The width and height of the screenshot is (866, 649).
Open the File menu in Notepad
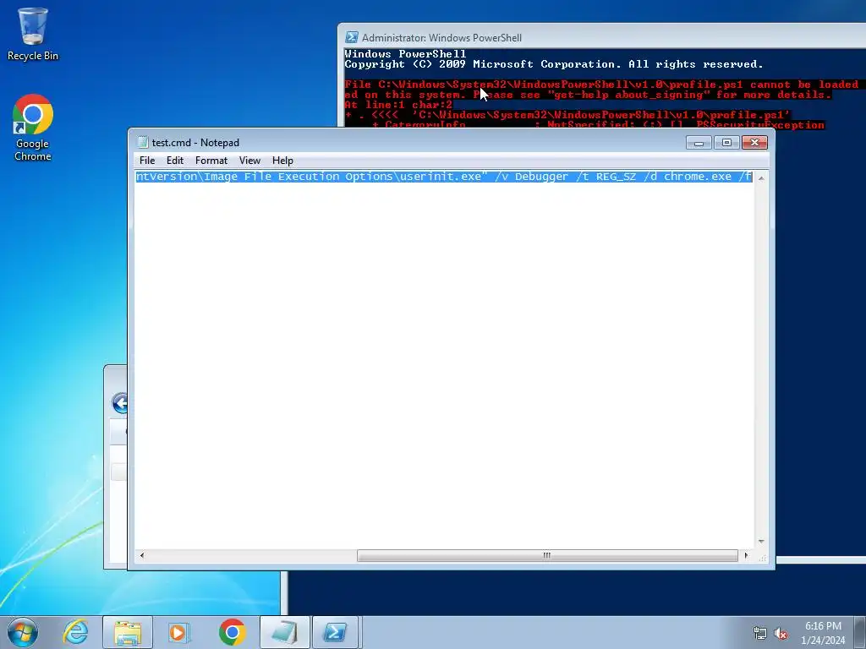coord(147,161)
